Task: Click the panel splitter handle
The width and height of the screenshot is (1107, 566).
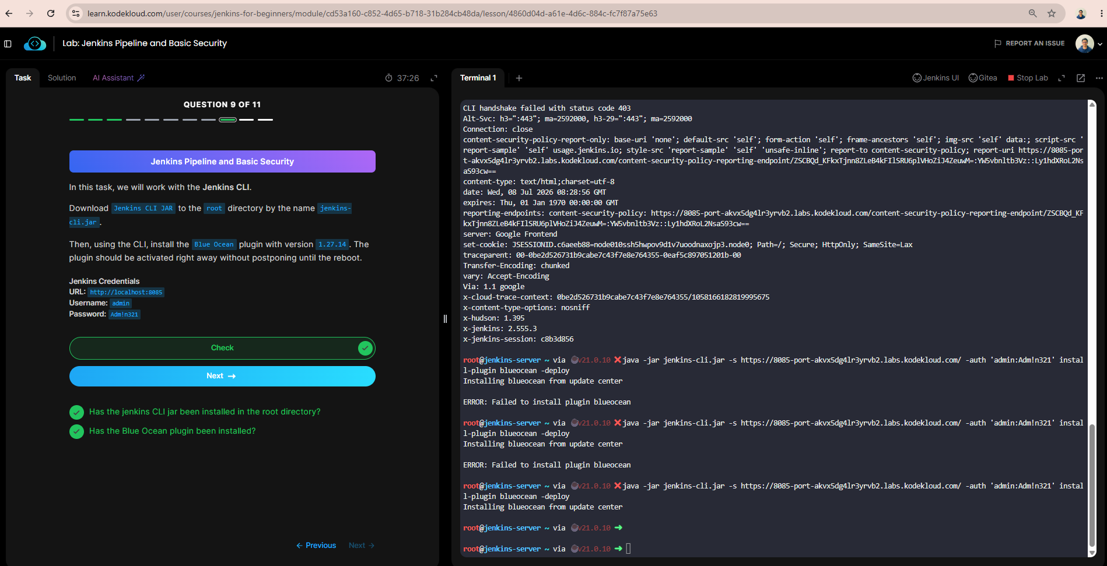Action: click(x=445, y=319)
